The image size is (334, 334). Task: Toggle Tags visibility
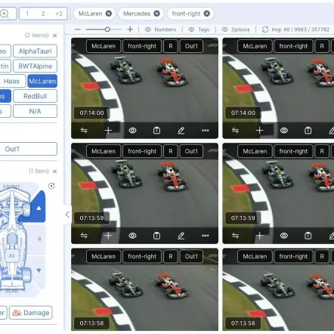[199, 29]
